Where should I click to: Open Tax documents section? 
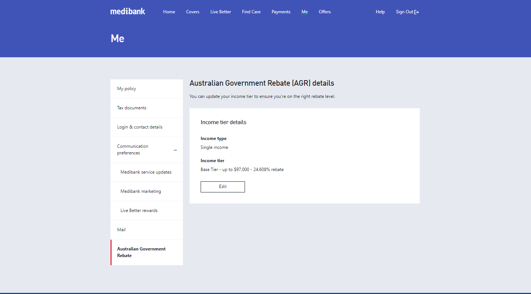(x=147, y=108)
